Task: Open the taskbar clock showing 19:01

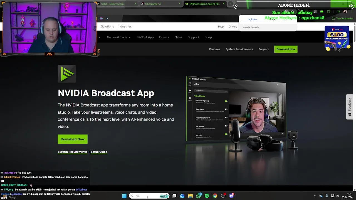Action: click(x=348, y=196)
